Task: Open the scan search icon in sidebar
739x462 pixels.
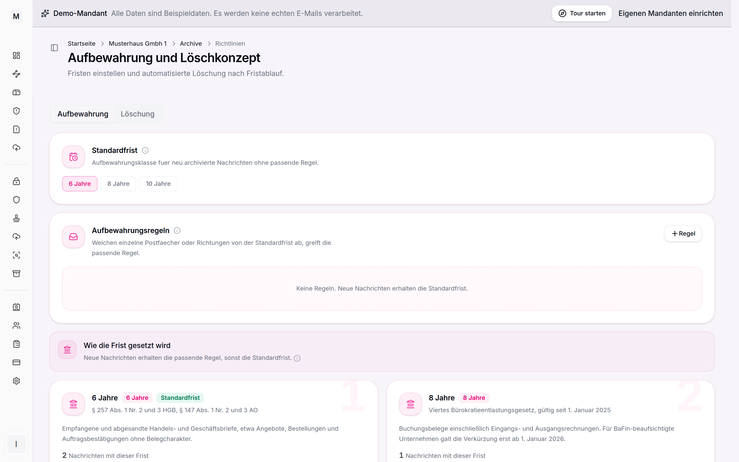Action: point(16,255)
